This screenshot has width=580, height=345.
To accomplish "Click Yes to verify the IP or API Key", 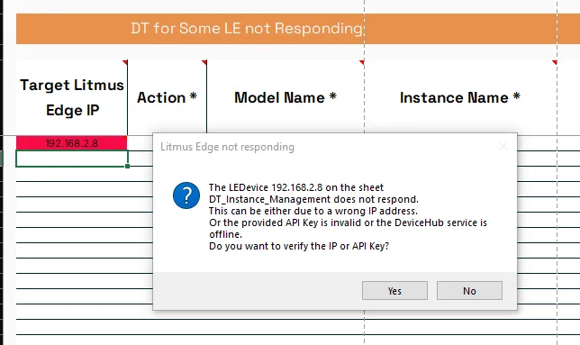I will pos(394,291).
